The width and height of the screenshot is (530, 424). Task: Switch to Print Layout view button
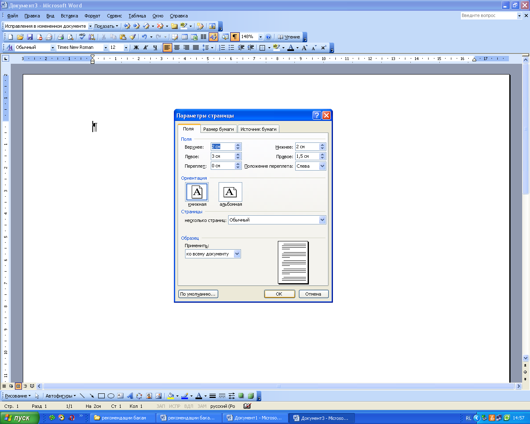coord(18,386)
